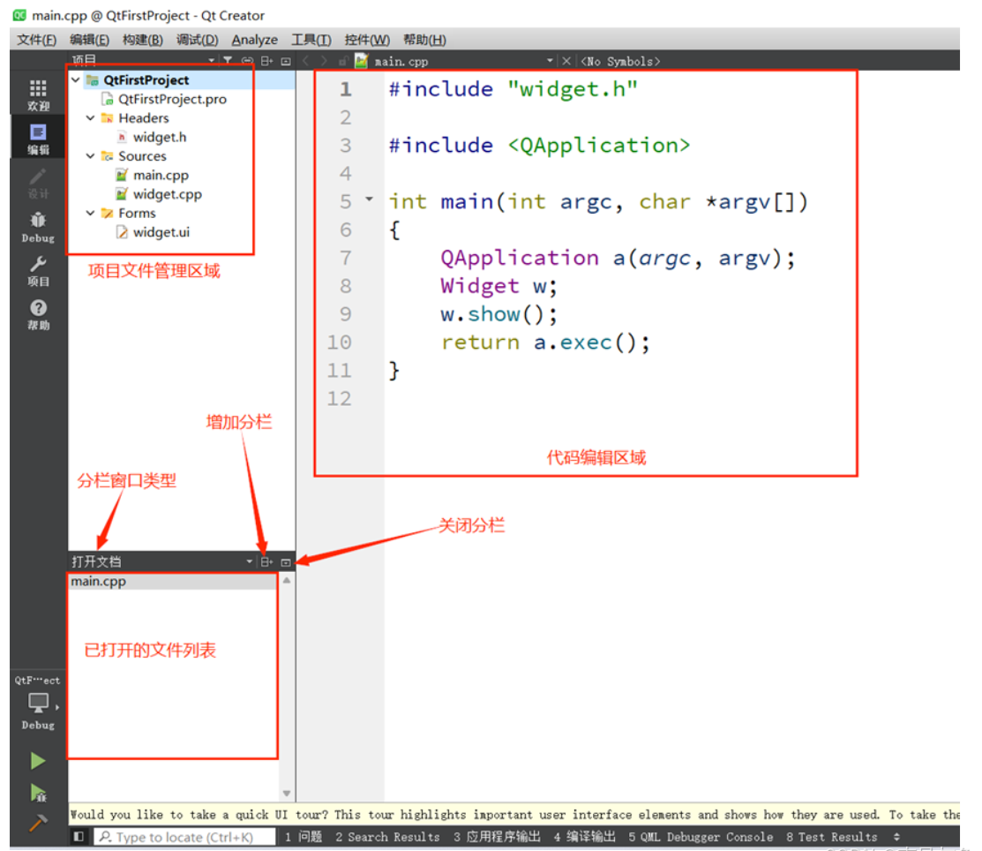Open the 1 问题 output pane
The image size is (982, 851).
point(304,837)
